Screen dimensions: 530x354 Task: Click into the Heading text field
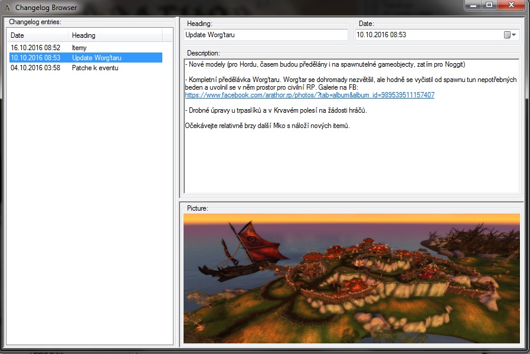[266, 35]
